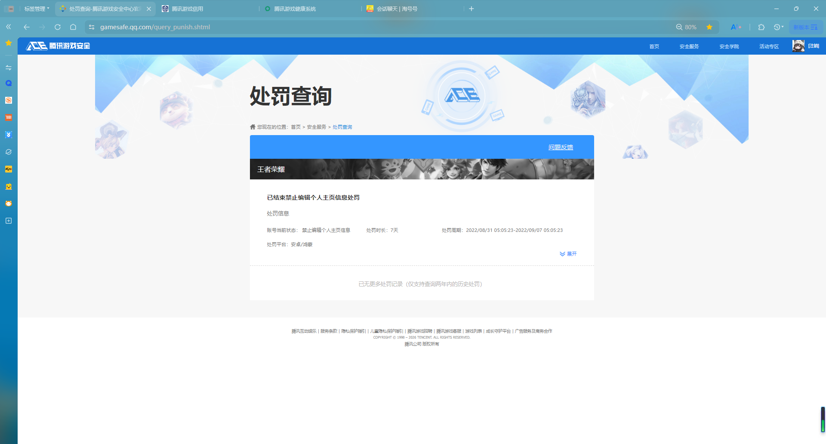The height and width of the screenshot is (444, 826).
Task: Click the sidebar swap arrows icon
Action: pyautogui.click(x=9, y=68)
